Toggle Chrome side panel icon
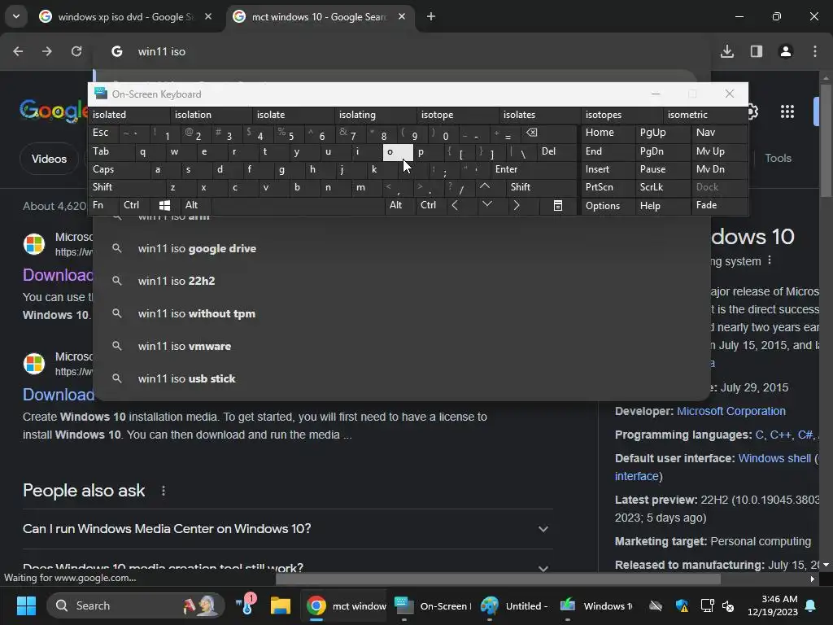This screenshot has height=625, width=833. (757, 51)
